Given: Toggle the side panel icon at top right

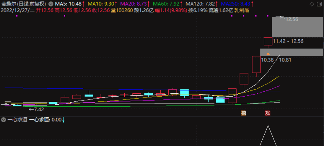Looking at the screenshot, I should 319,4.
